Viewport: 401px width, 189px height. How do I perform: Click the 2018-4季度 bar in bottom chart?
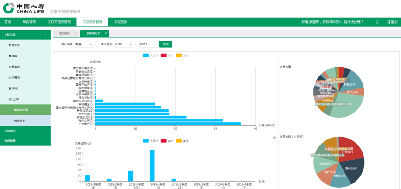tap(152, 165)
